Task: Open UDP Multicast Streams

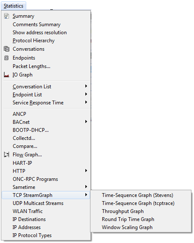Action: (38, 203)
